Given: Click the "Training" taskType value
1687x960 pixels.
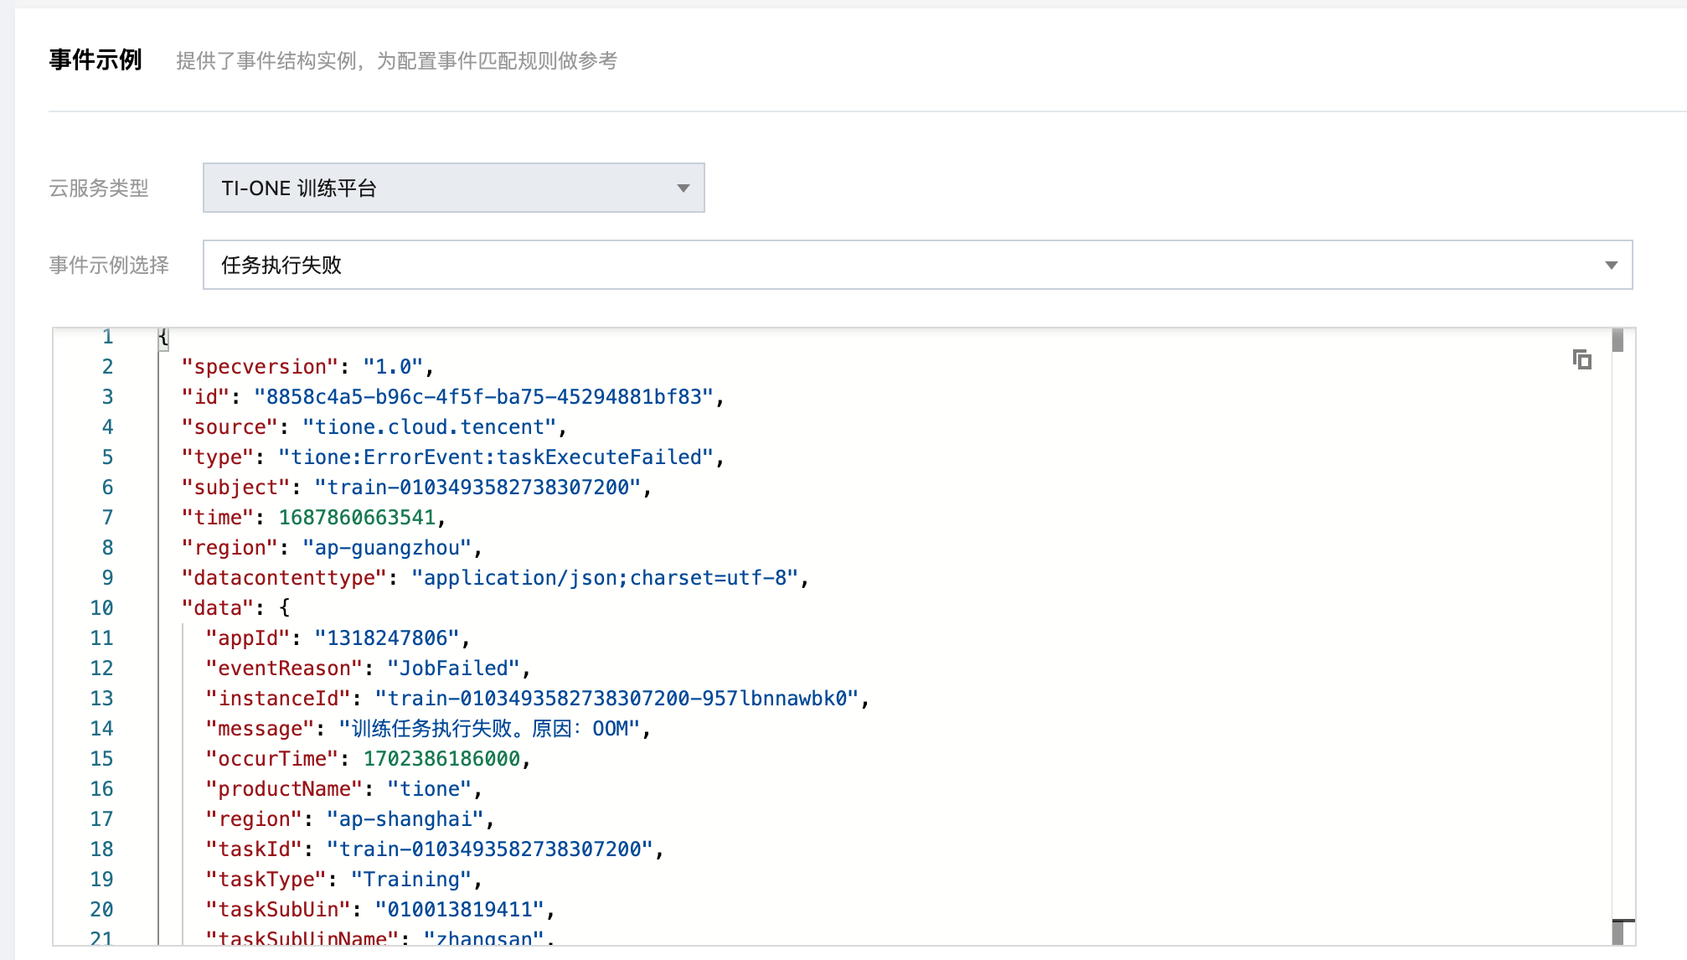Looking at the screenshot, I should 410,880.
